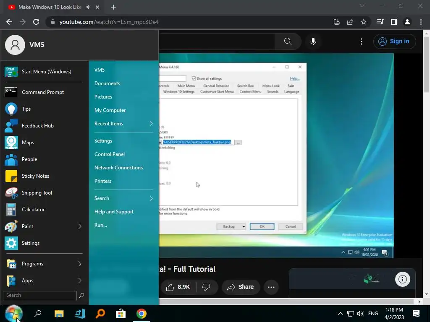
Task: Open the blue app icon next to File Explorer
Action: point(80,314)
